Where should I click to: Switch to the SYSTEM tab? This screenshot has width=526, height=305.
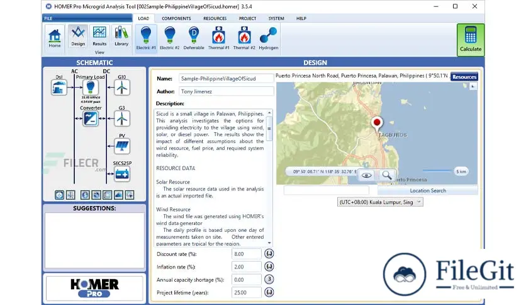click(x=276, y=18)
